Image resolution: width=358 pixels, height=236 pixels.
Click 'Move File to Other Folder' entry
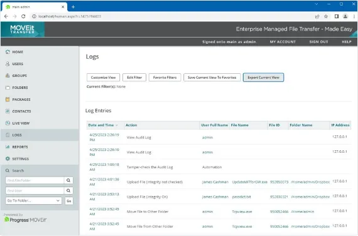148,212
